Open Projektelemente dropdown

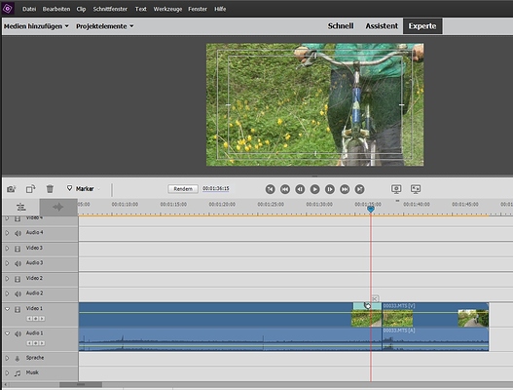click(105, 26)
